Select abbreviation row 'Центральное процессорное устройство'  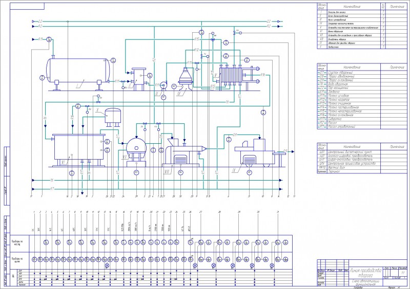(362, 164)
